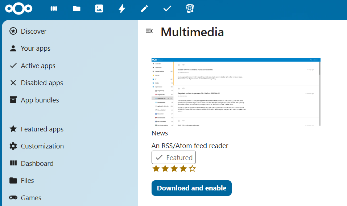Screen dimensions: 347x206
Task: Open the Notes pencil icon
Action: pos(144,9)
